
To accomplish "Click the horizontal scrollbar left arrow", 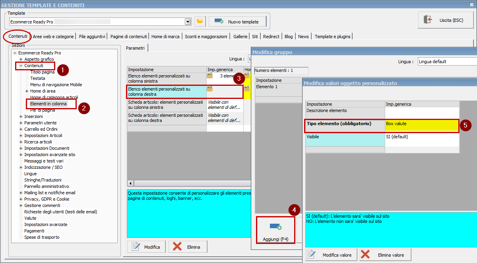I will click(x=130, y=183).
